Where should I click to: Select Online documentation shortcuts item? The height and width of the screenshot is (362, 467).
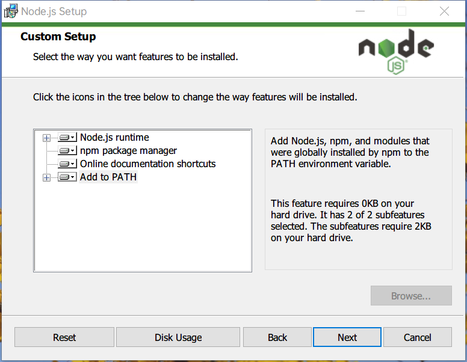pos(147,164)
